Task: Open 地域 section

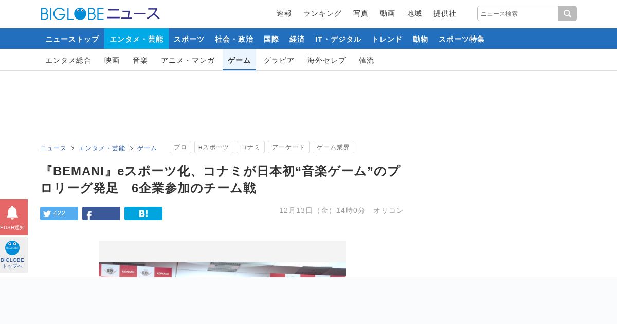Action: click(414, 13)
